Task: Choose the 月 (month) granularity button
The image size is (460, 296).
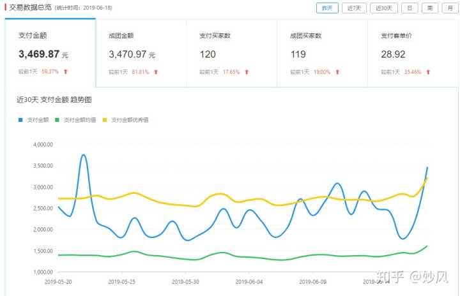Action: click(x=449, y=8)
